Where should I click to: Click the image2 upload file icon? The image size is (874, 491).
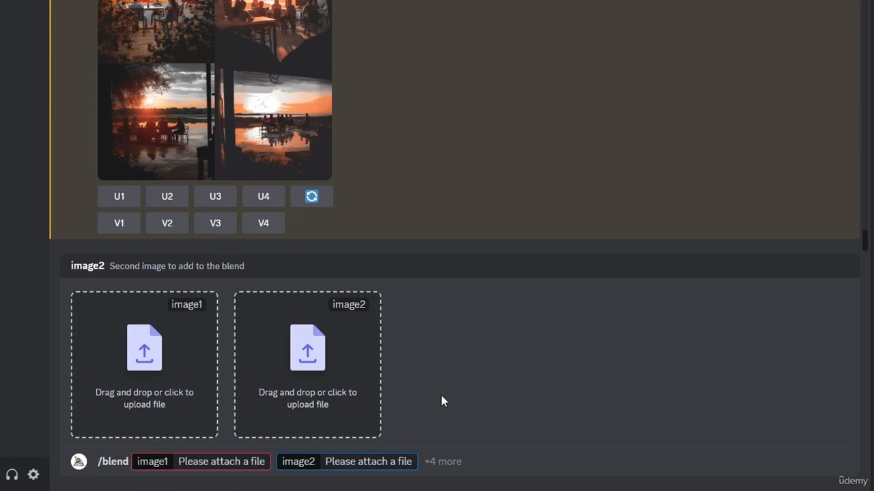tap(308, 348)
